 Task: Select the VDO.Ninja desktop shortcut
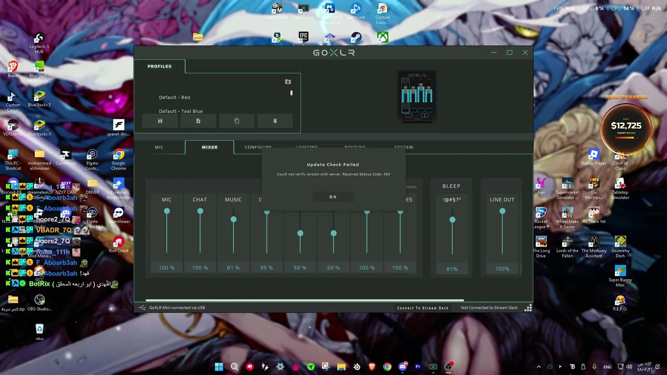click(13, 128)
